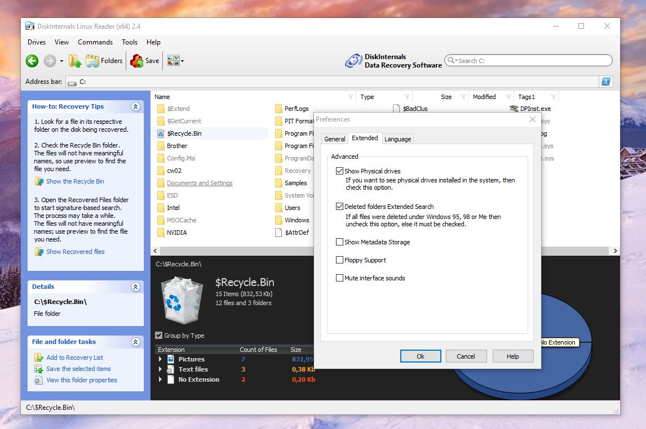The image size is (646, 429).
Task: Select the NVIDIA folder icon
Action: [x=161, y=233]
